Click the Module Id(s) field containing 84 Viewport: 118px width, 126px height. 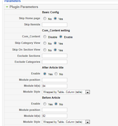[x=54, y=86]
